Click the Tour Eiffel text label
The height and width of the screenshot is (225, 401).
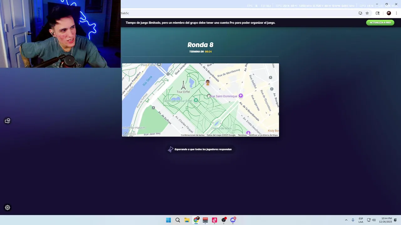183,92
